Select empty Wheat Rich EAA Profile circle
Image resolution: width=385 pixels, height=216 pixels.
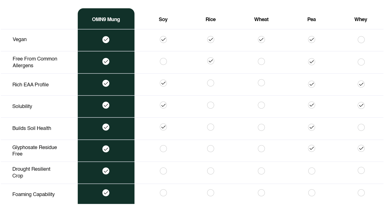(x=261, y=83)
